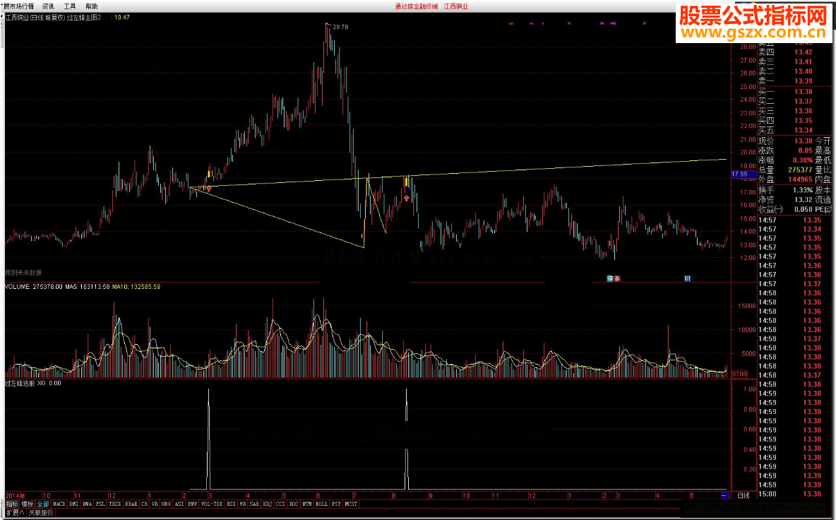Select the FSL indicator tab
The width and height of the screenshot is (836, 520).
coord(101,504)
